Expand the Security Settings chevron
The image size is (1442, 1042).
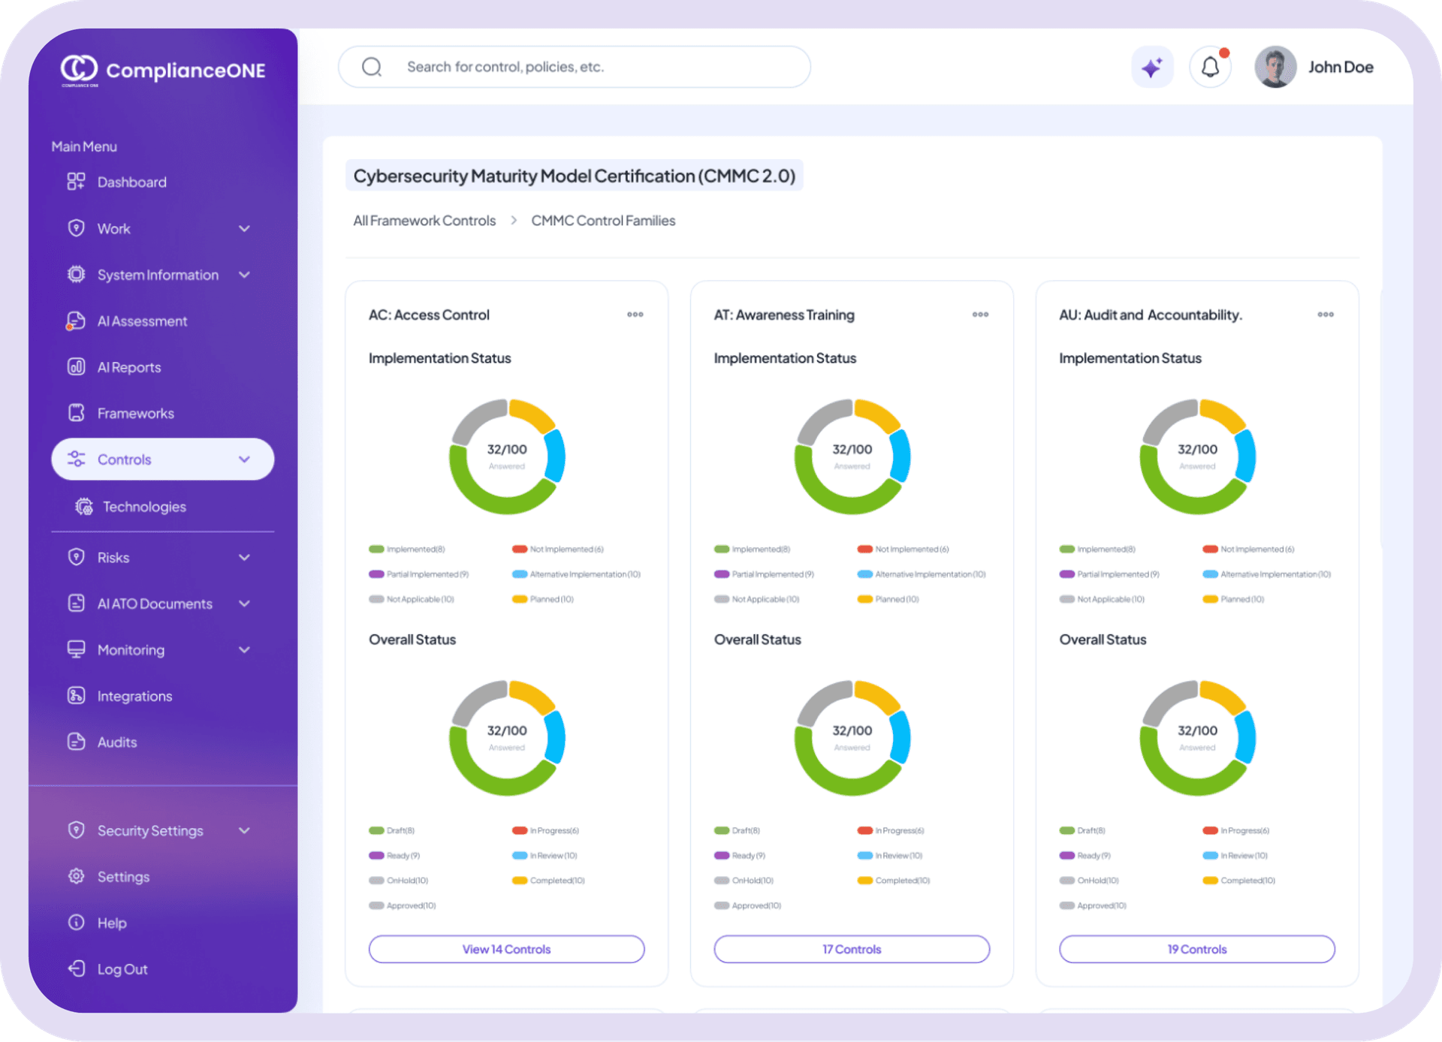pyautogui.click(x=244, y=830)
